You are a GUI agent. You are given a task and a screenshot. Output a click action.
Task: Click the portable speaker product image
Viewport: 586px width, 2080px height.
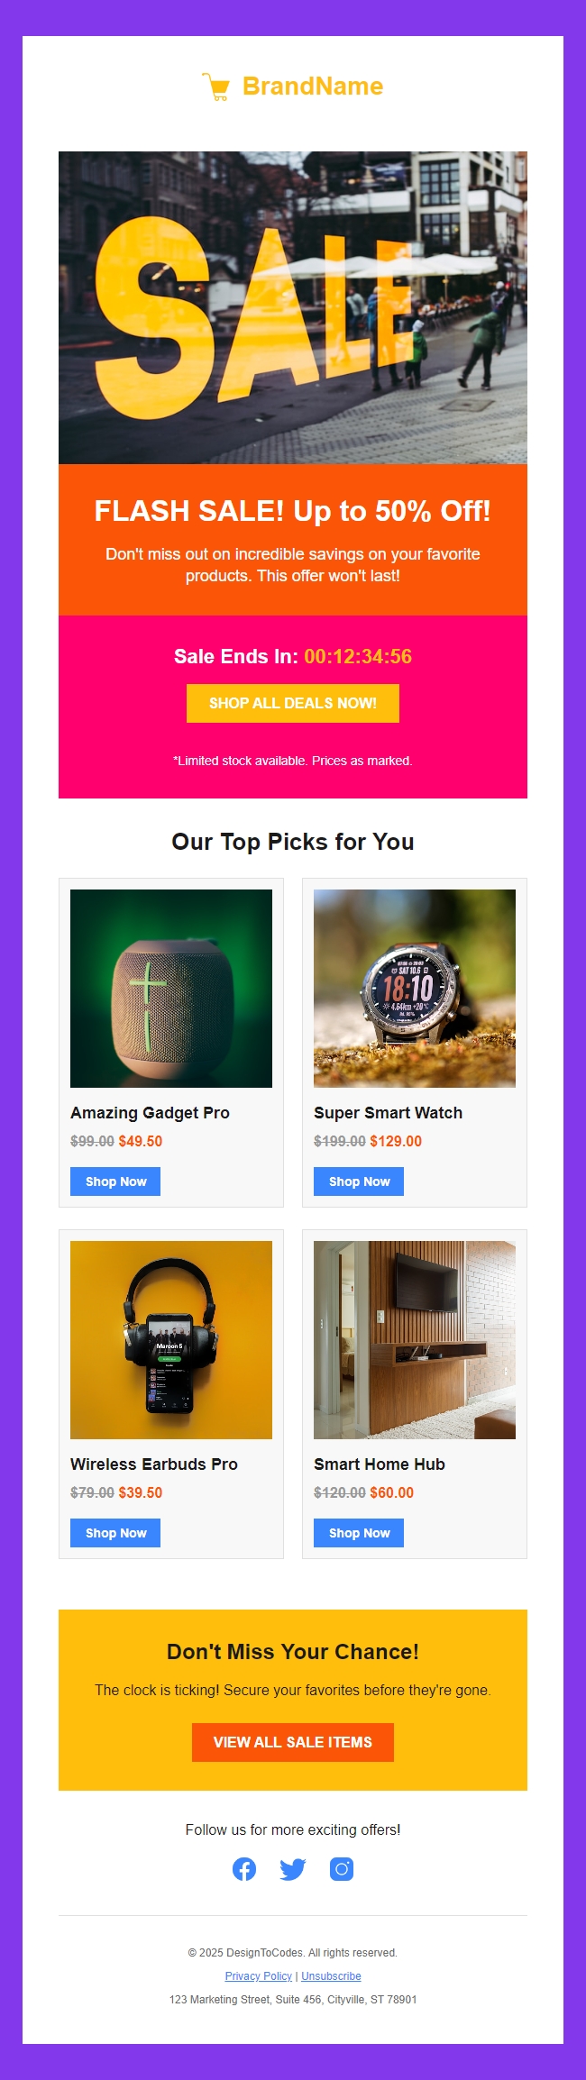[171, 989]
